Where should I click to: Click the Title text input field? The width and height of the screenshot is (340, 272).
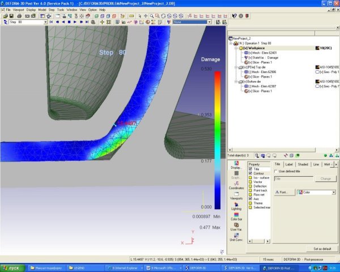point(294,179)
